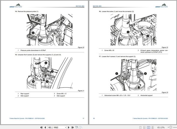Click step 14 text 'Remove the pressure probe (1)'
The height and width of the screenshot is (129, 177).
[x=28, y=12]
